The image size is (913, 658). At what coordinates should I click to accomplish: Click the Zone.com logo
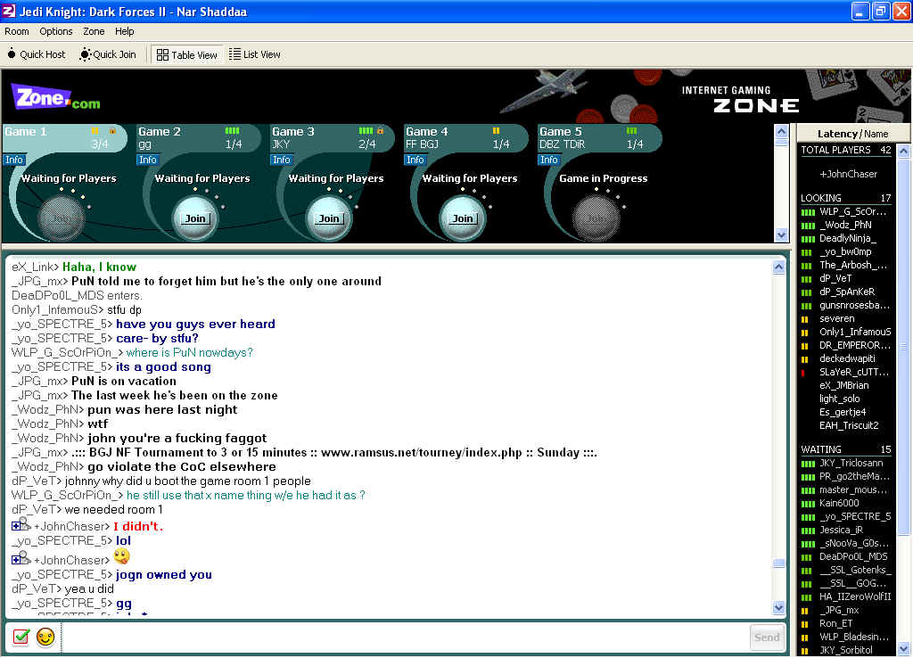tap(56, 98)
